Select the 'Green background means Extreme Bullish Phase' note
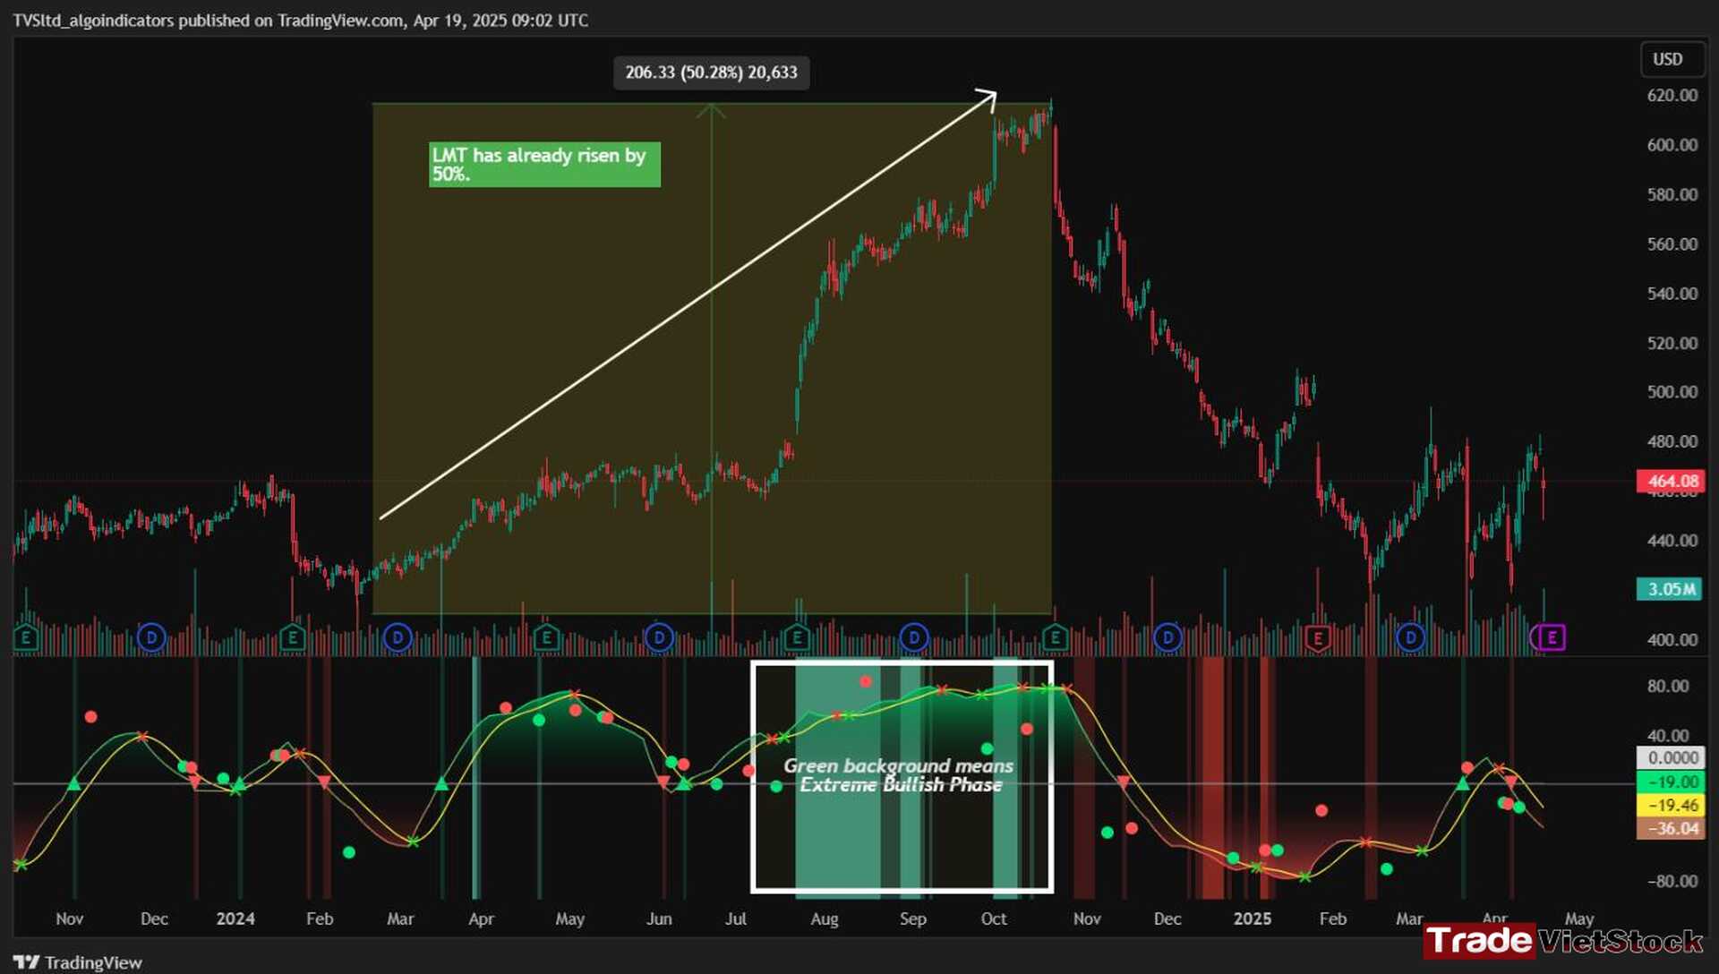Viewport: 1719px width, 974px height. click(x=899, y=775)
